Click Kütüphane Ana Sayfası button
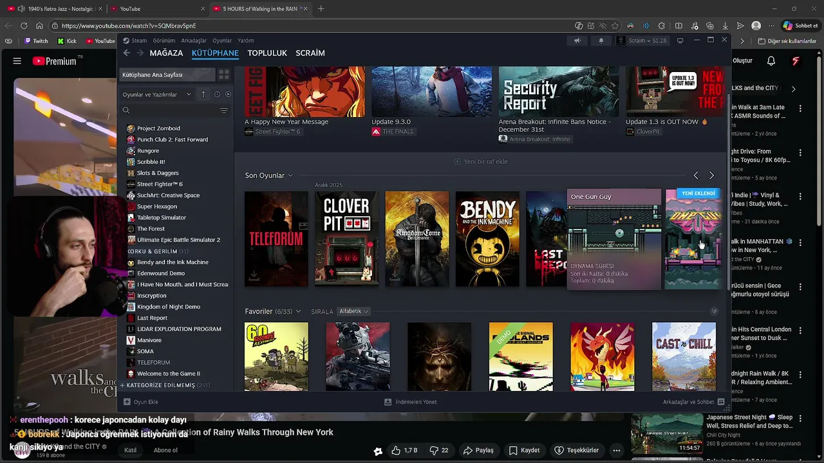The height and width of the screenshot is (463, 824). [x=168, y=75]
